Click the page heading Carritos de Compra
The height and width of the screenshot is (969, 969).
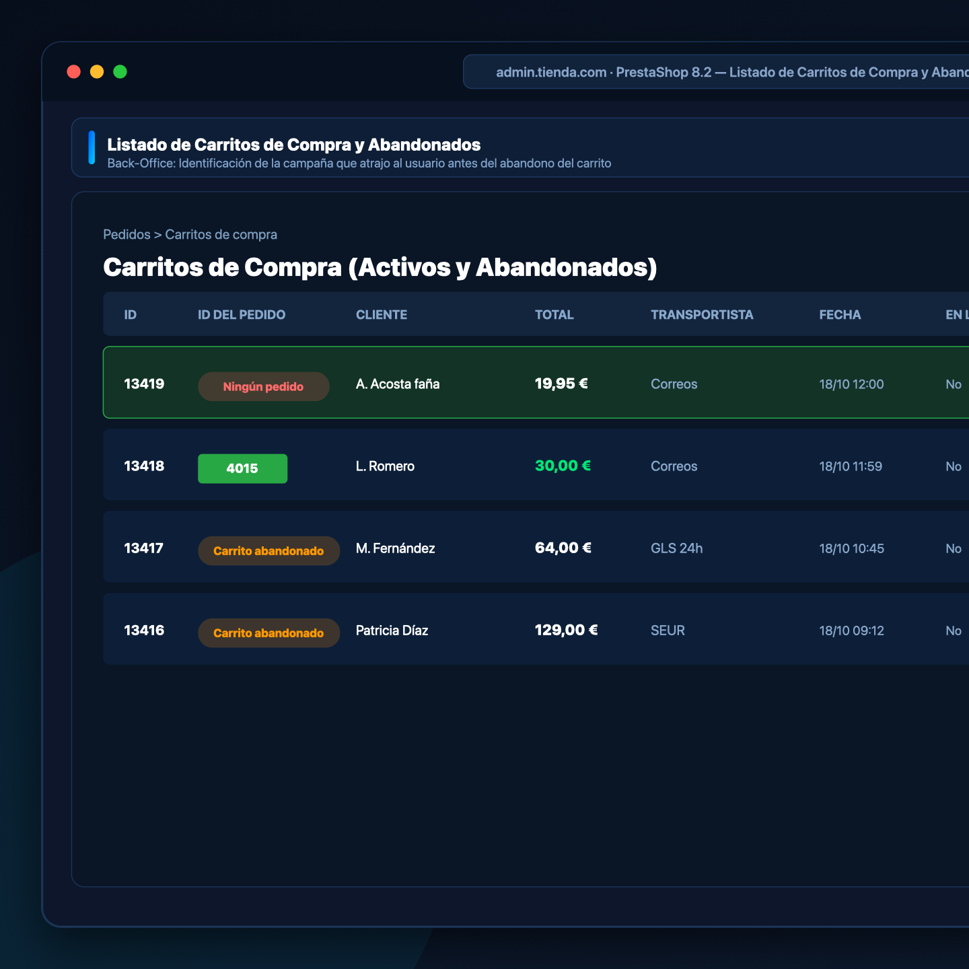point(380,267)
